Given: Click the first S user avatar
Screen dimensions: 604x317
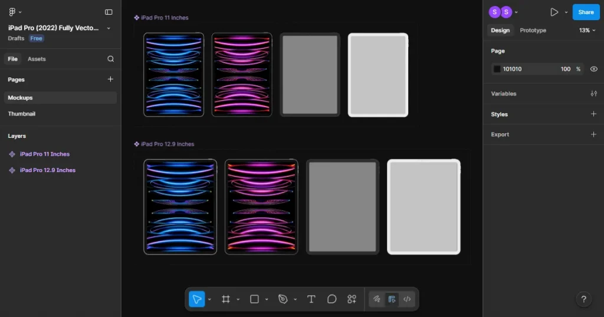Looking at the screenshot, I should (495, 12).
